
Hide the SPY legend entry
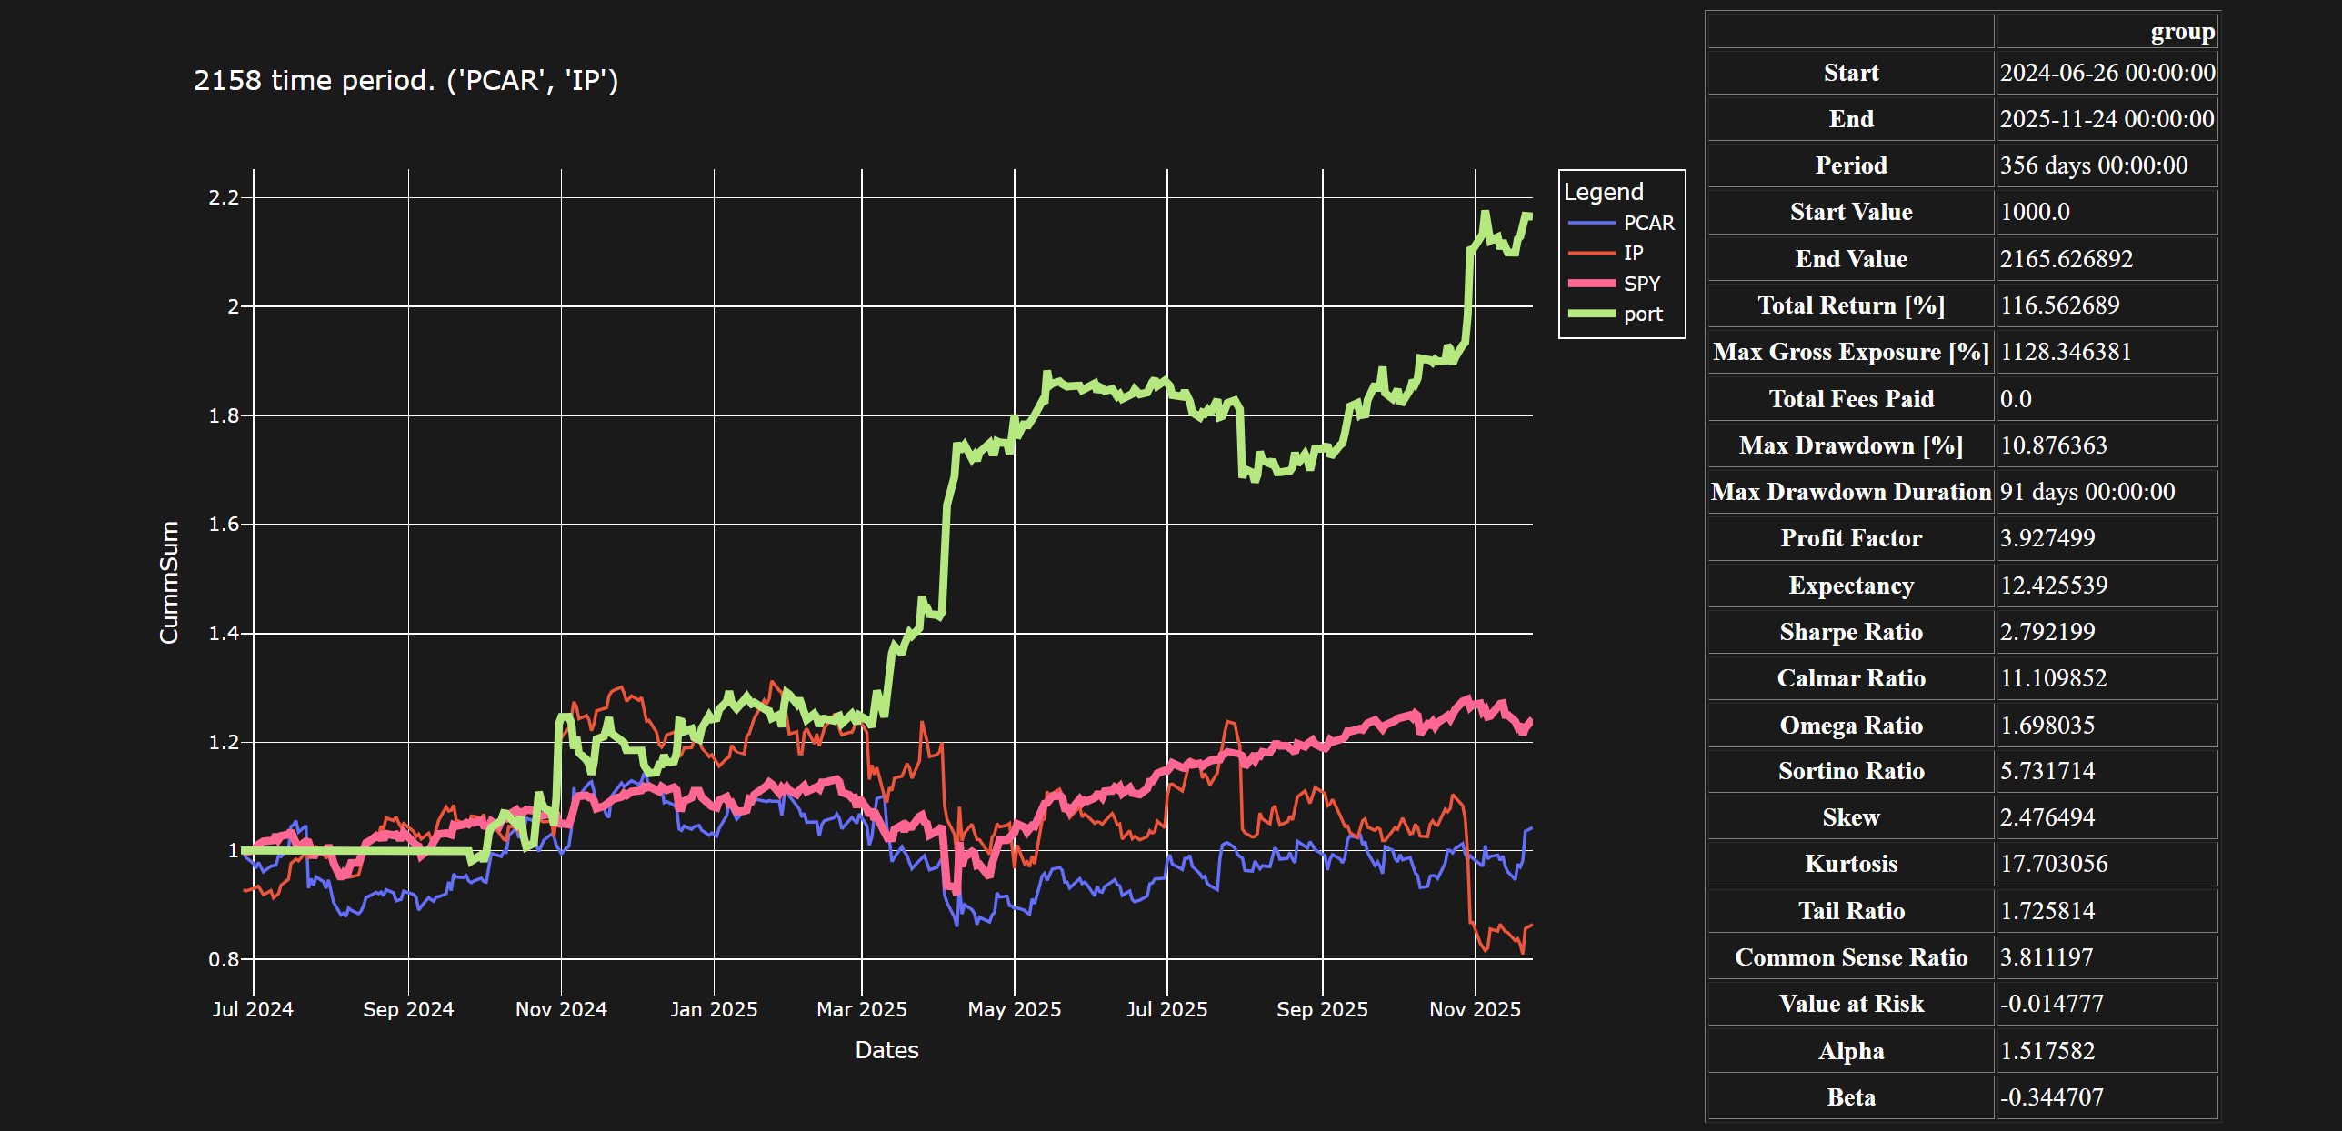click(1641, 284)
